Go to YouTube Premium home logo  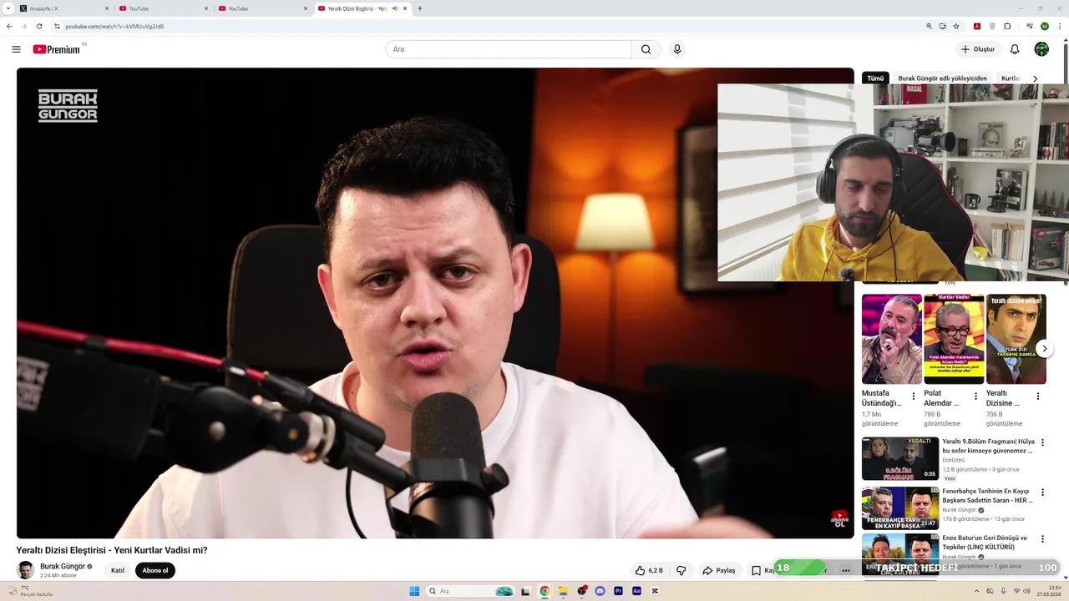(58, 49)
